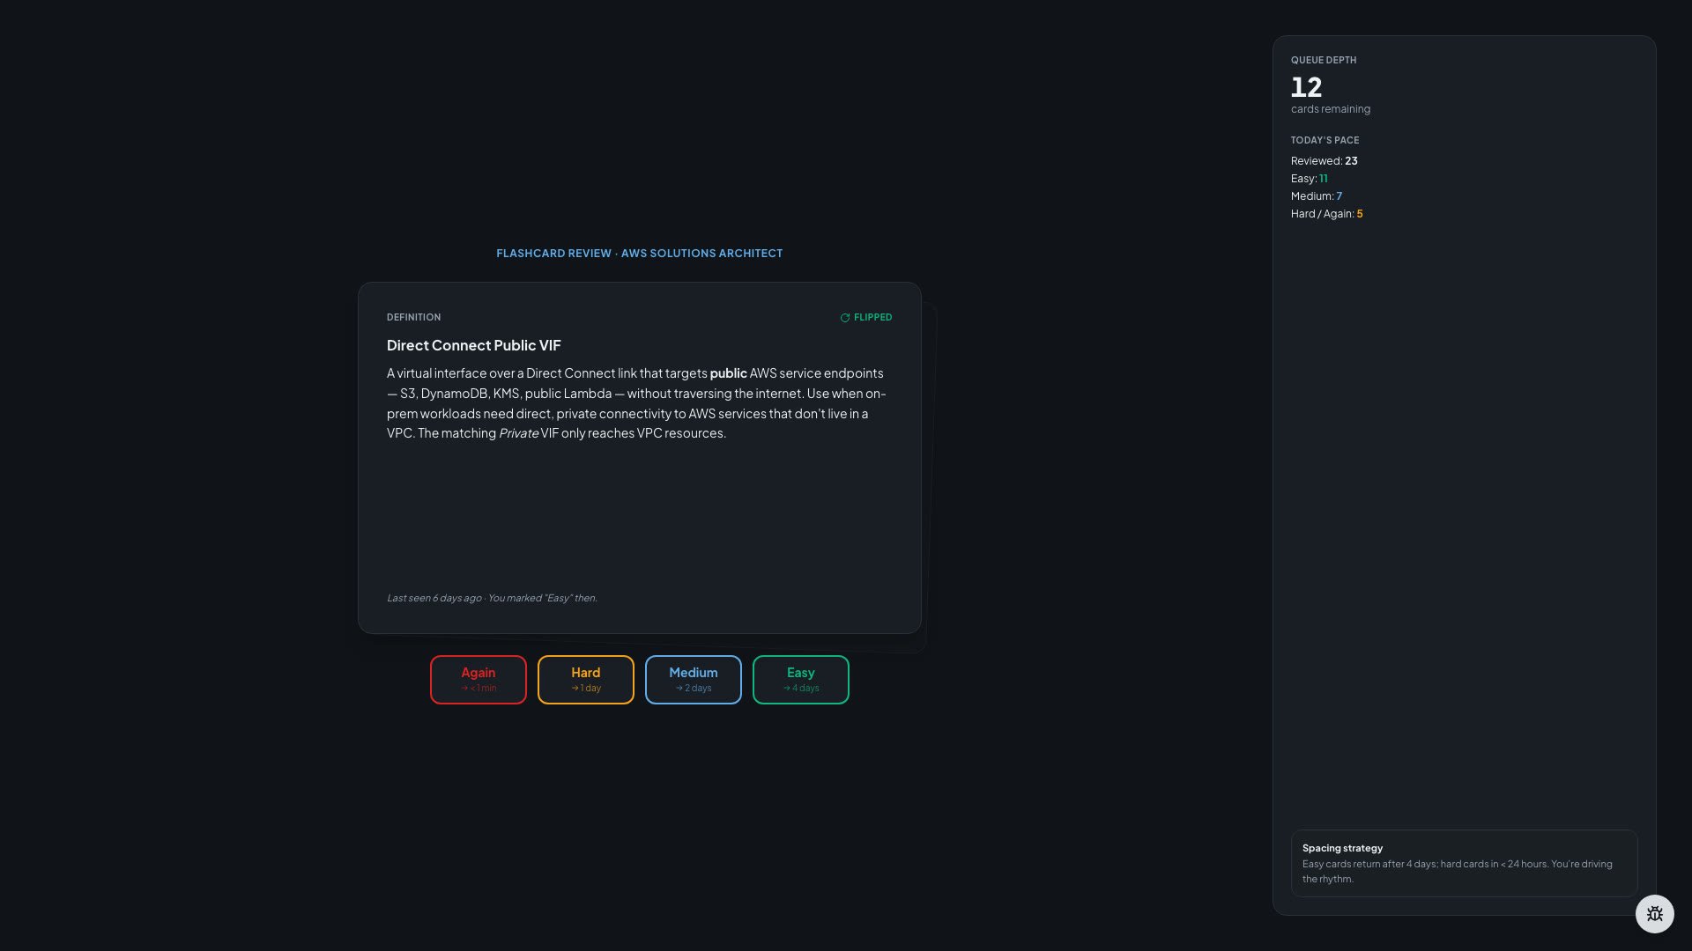Rate the card as Again

pyautogui.click(x=479, y=680)
